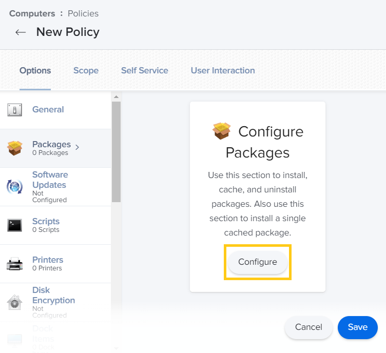Open the Computers breadcrumb link
This screenshot has width=386, height=353.
(31, 13)
